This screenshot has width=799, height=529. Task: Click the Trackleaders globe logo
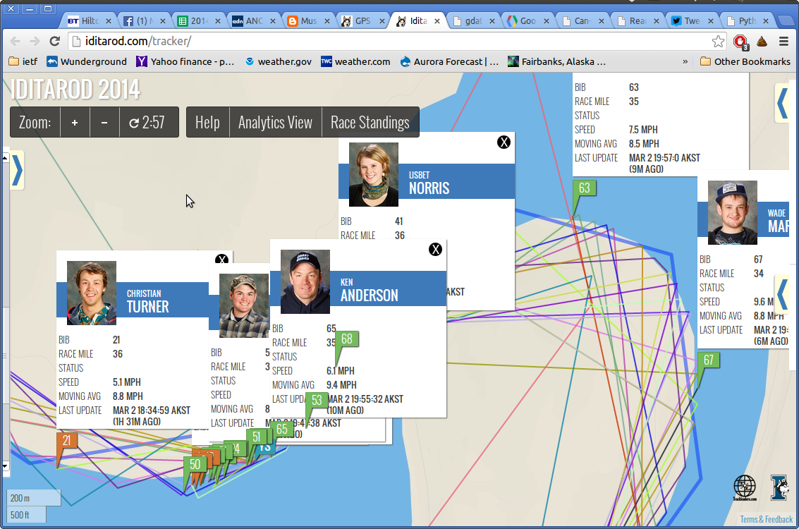point(745,487)
